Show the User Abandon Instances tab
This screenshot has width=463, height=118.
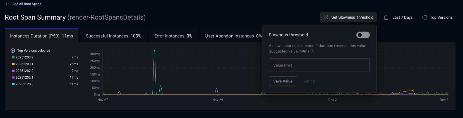click(233, 36)
